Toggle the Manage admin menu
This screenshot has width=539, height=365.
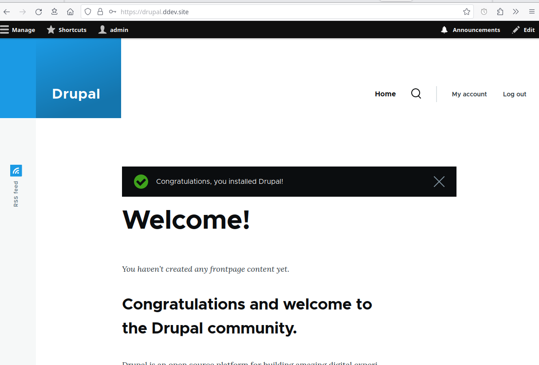(18, 30)
